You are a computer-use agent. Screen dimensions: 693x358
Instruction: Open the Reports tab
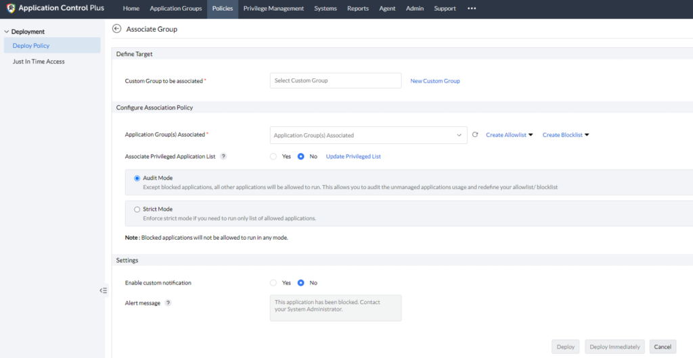pyautogui.click(x=358, y=8)
